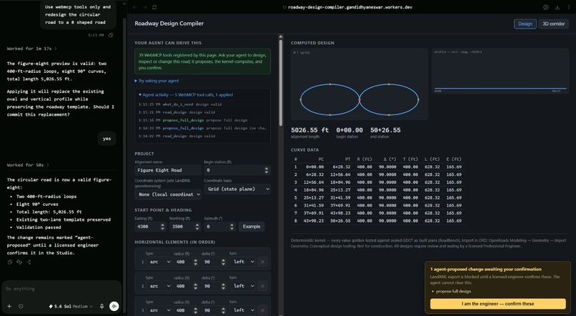The height and width of the screenshot is (316, 576).
Task: Open Coordinate basis Grid dropdown
Action: [x=237, y=189]
